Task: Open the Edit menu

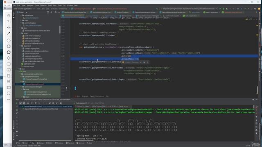Action: 18,5
